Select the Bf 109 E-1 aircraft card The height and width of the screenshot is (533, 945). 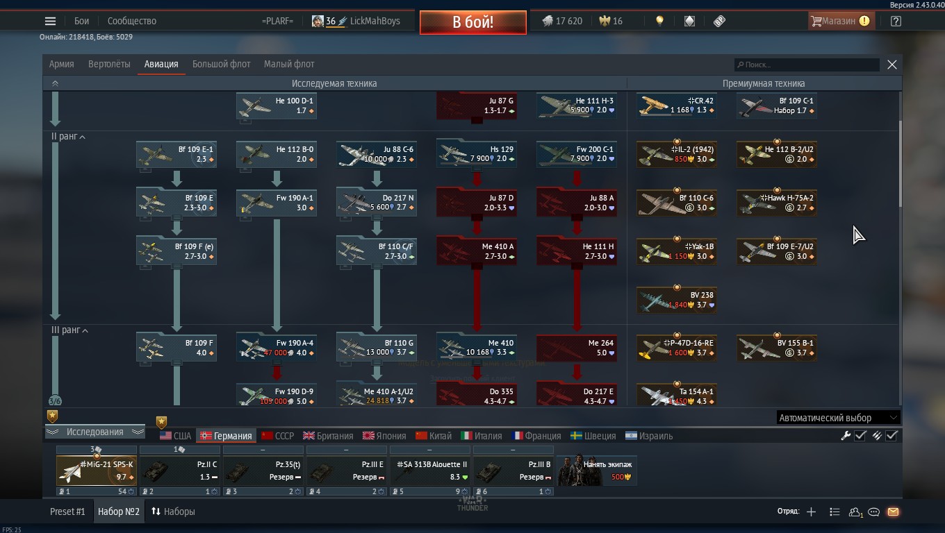[x=176, y=154]
